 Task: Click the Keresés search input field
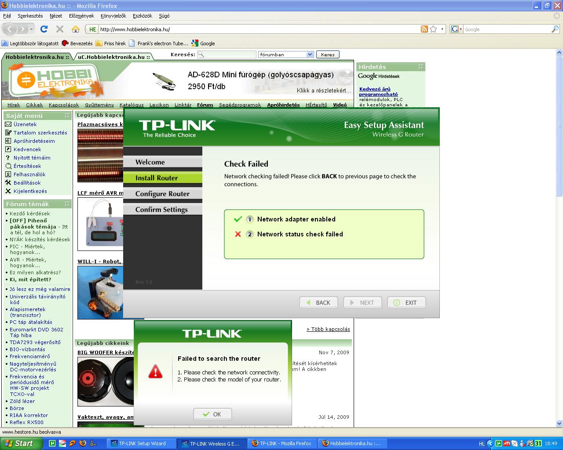point(227,54)
